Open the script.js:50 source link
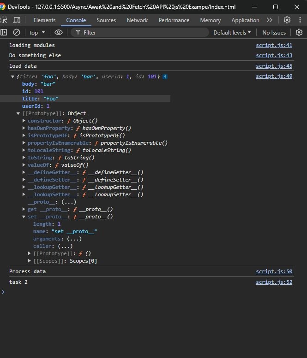 (x=274, y=271)
